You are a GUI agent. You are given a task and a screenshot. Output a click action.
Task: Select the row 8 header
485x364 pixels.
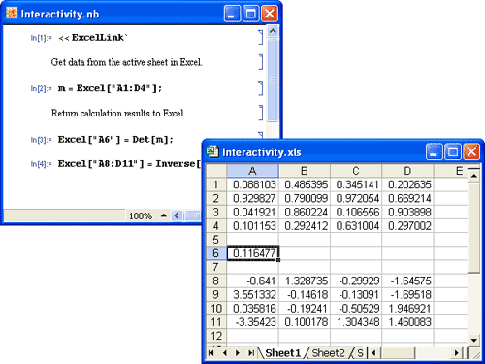(x=216, y=281)
